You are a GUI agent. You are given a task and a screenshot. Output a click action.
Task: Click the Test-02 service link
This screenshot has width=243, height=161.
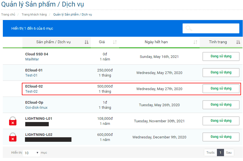click(x=31, y=92)
